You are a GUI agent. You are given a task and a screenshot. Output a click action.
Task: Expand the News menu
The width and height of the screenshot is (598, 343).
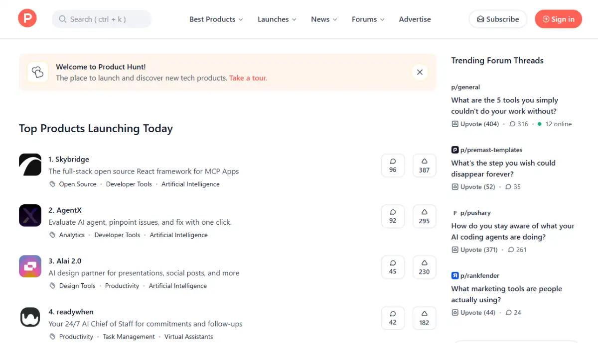(324, 19)
